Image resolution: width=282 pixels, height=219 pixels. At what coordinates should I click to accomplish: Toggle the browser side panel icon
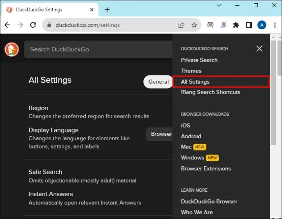click(x=249, y=25)
